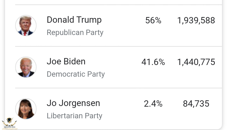The image size is (227, 130).
Task: Click the profile photo beside Jo Jorgensen
Action: click(x=26, y=109)
